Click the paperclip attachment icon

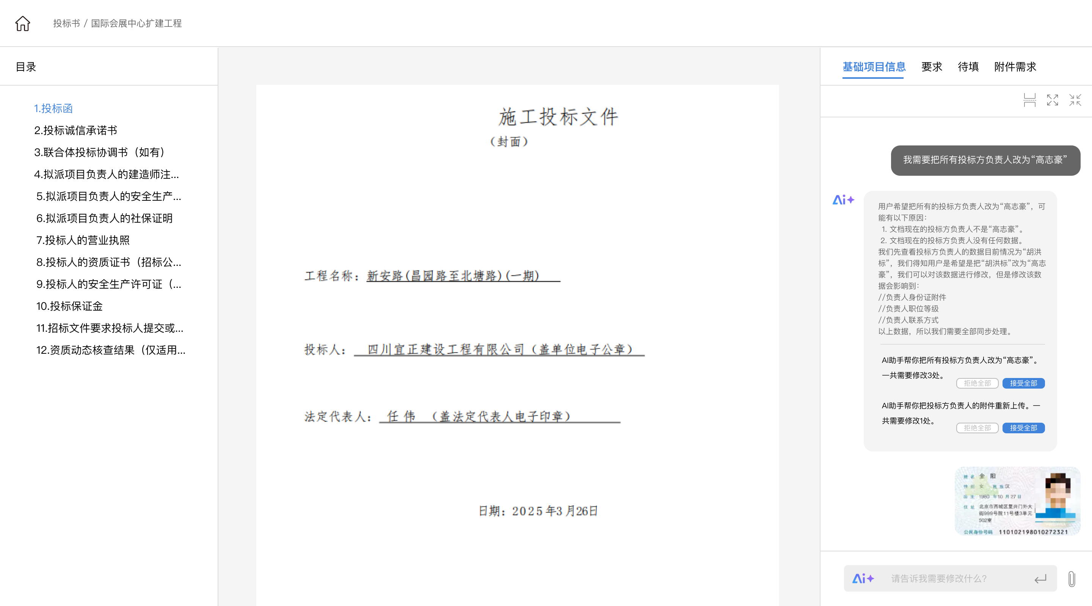click(x=1071, y=578)
